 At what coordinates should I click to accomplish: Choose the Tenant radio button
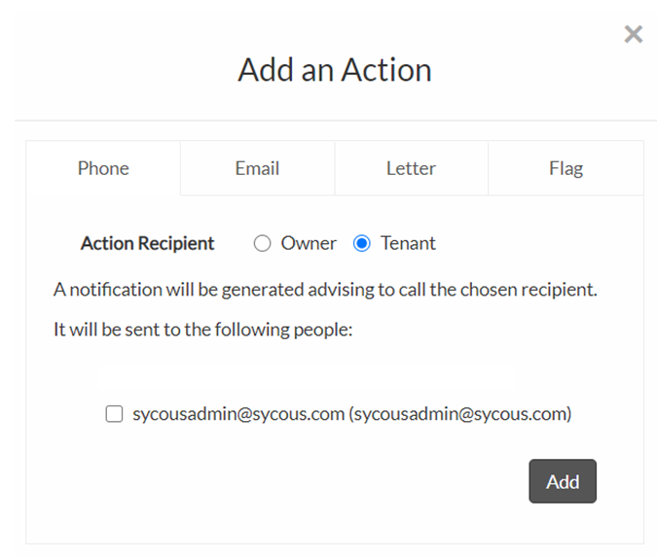coord(362,244)
